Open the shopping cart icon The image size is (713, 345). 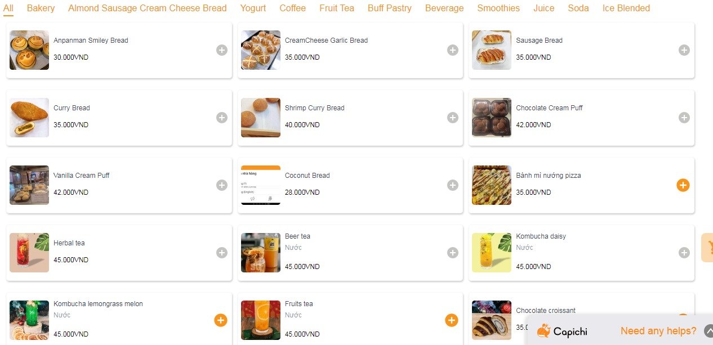[x=708, y=248]
